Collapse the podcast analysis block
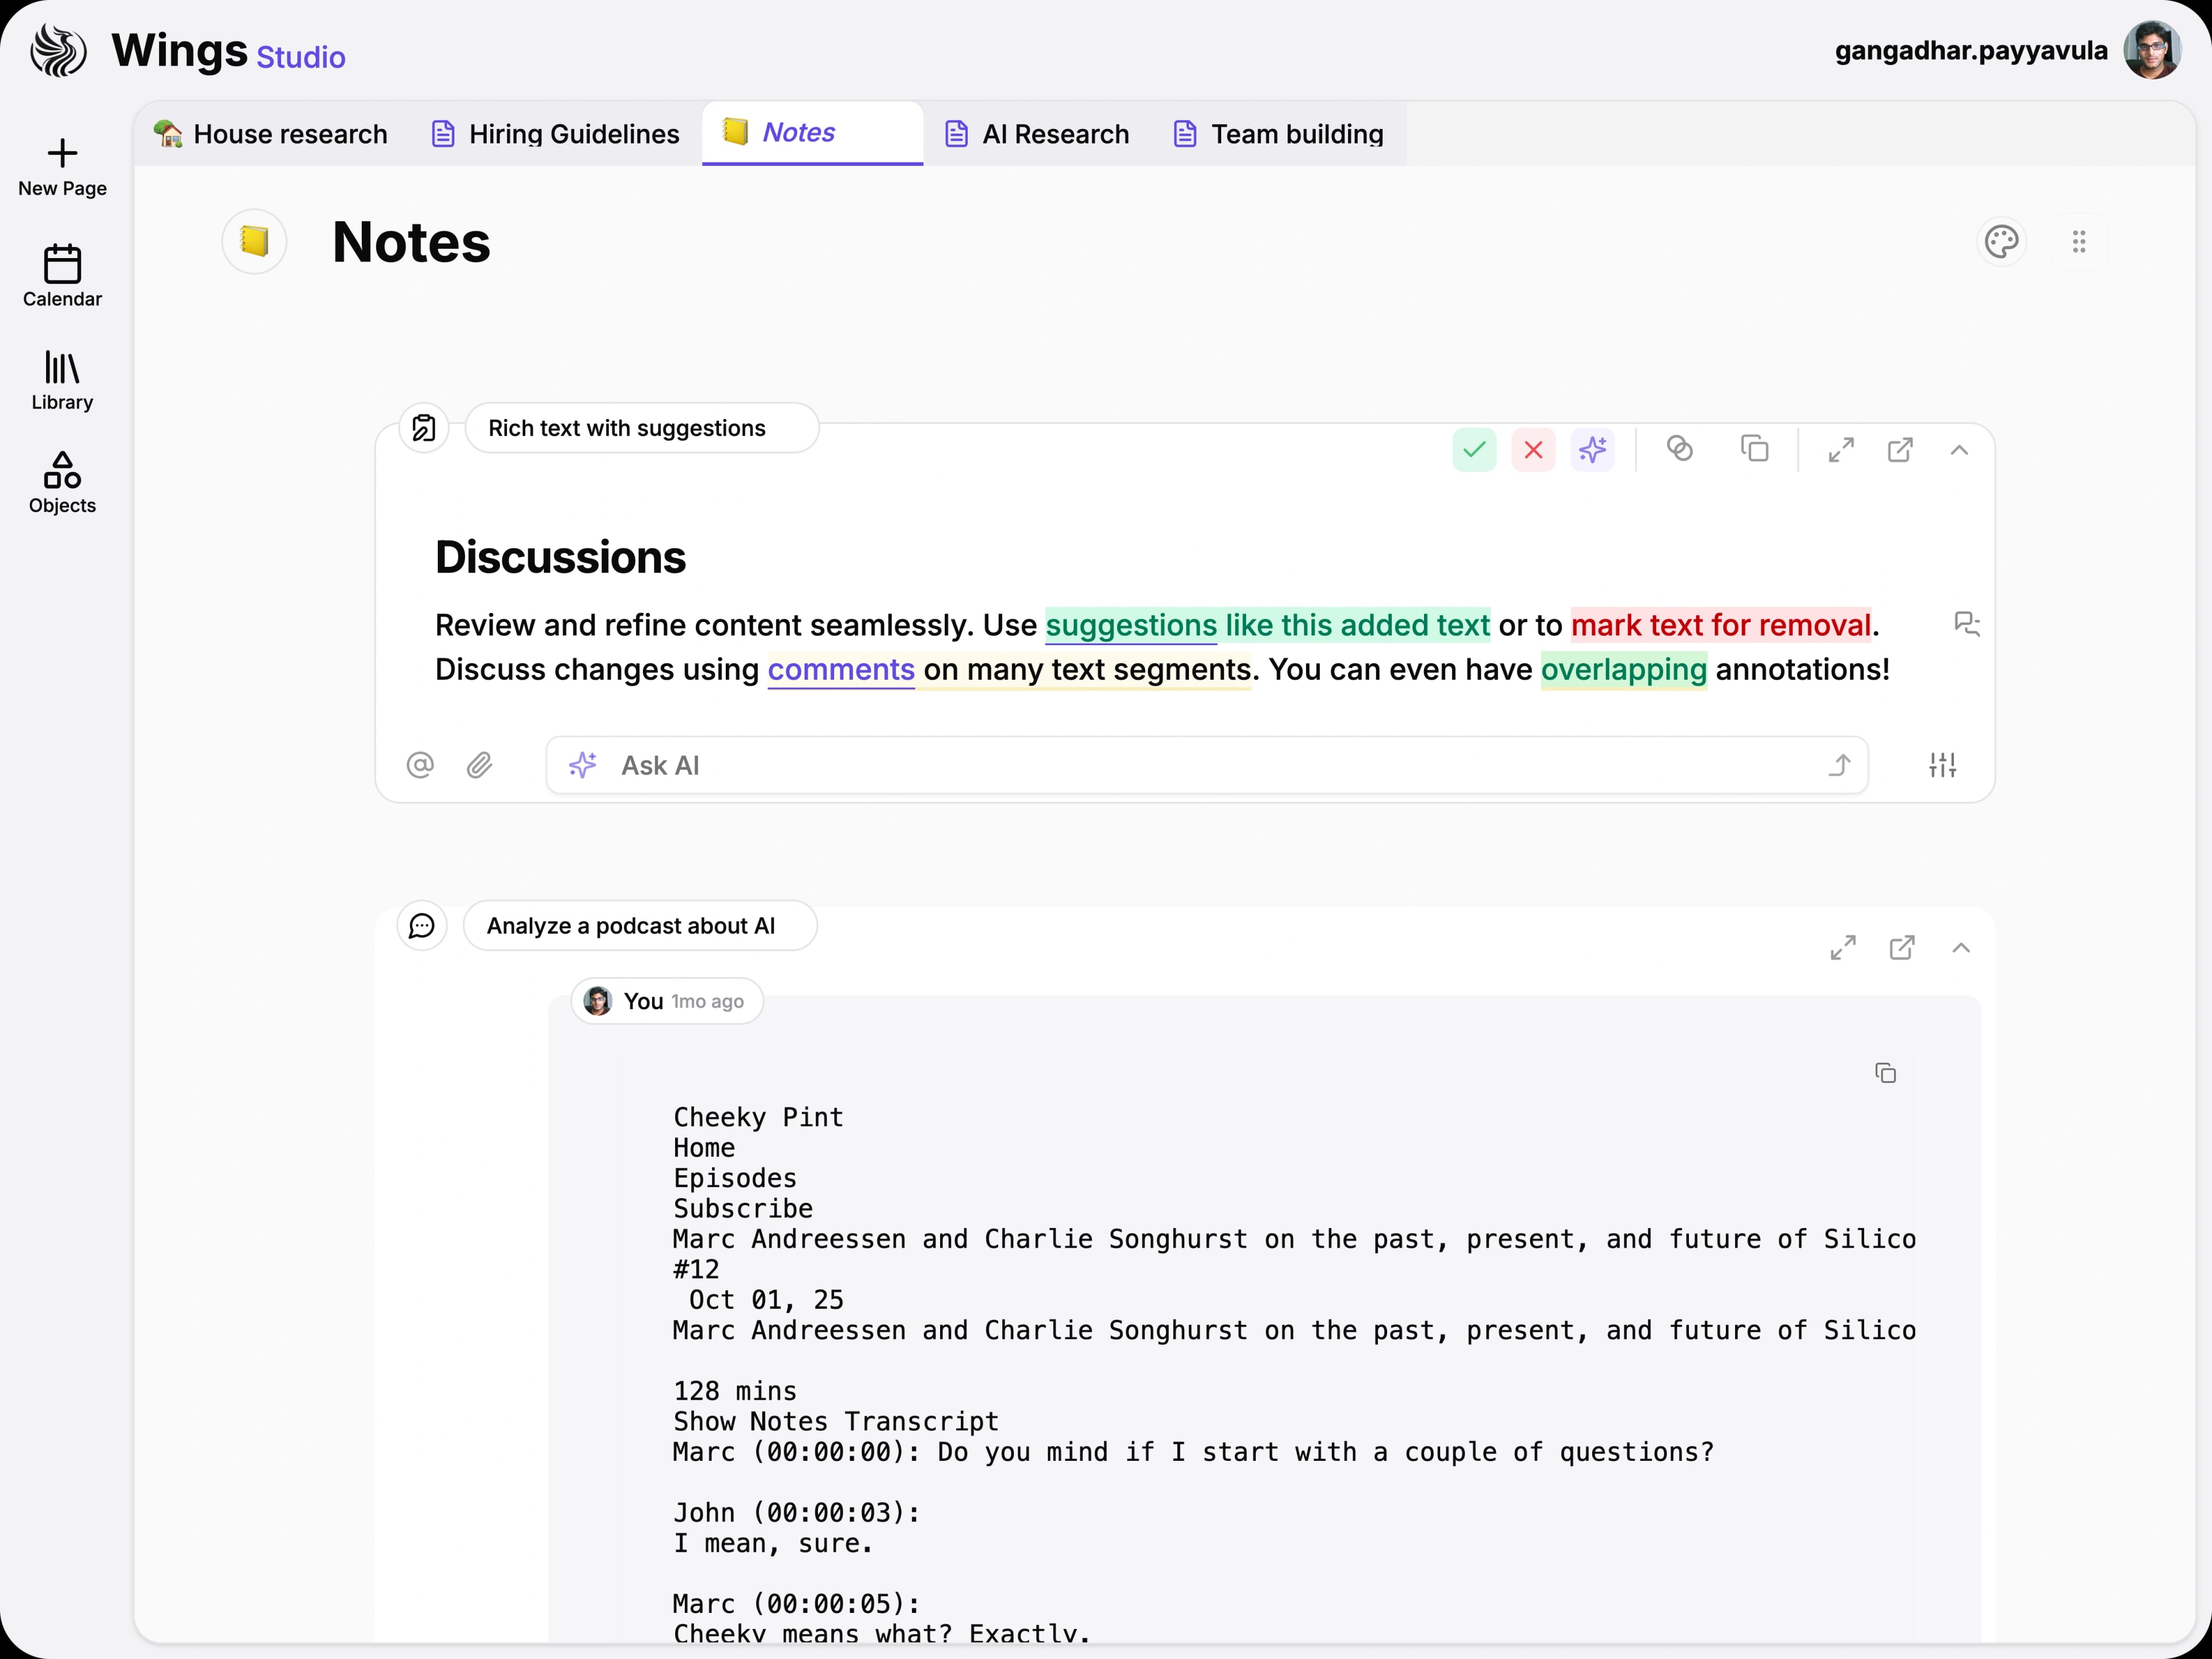 click(x=1961, y=947)
